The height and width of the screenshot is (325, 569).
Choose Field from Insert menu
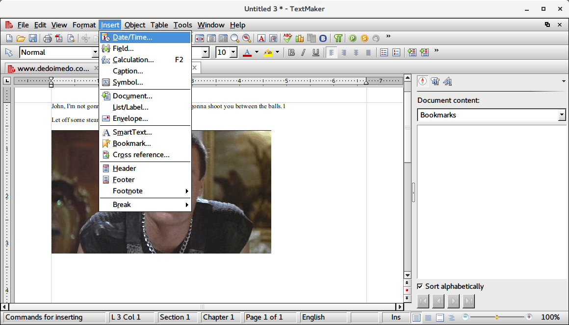(x=145, y=48)
